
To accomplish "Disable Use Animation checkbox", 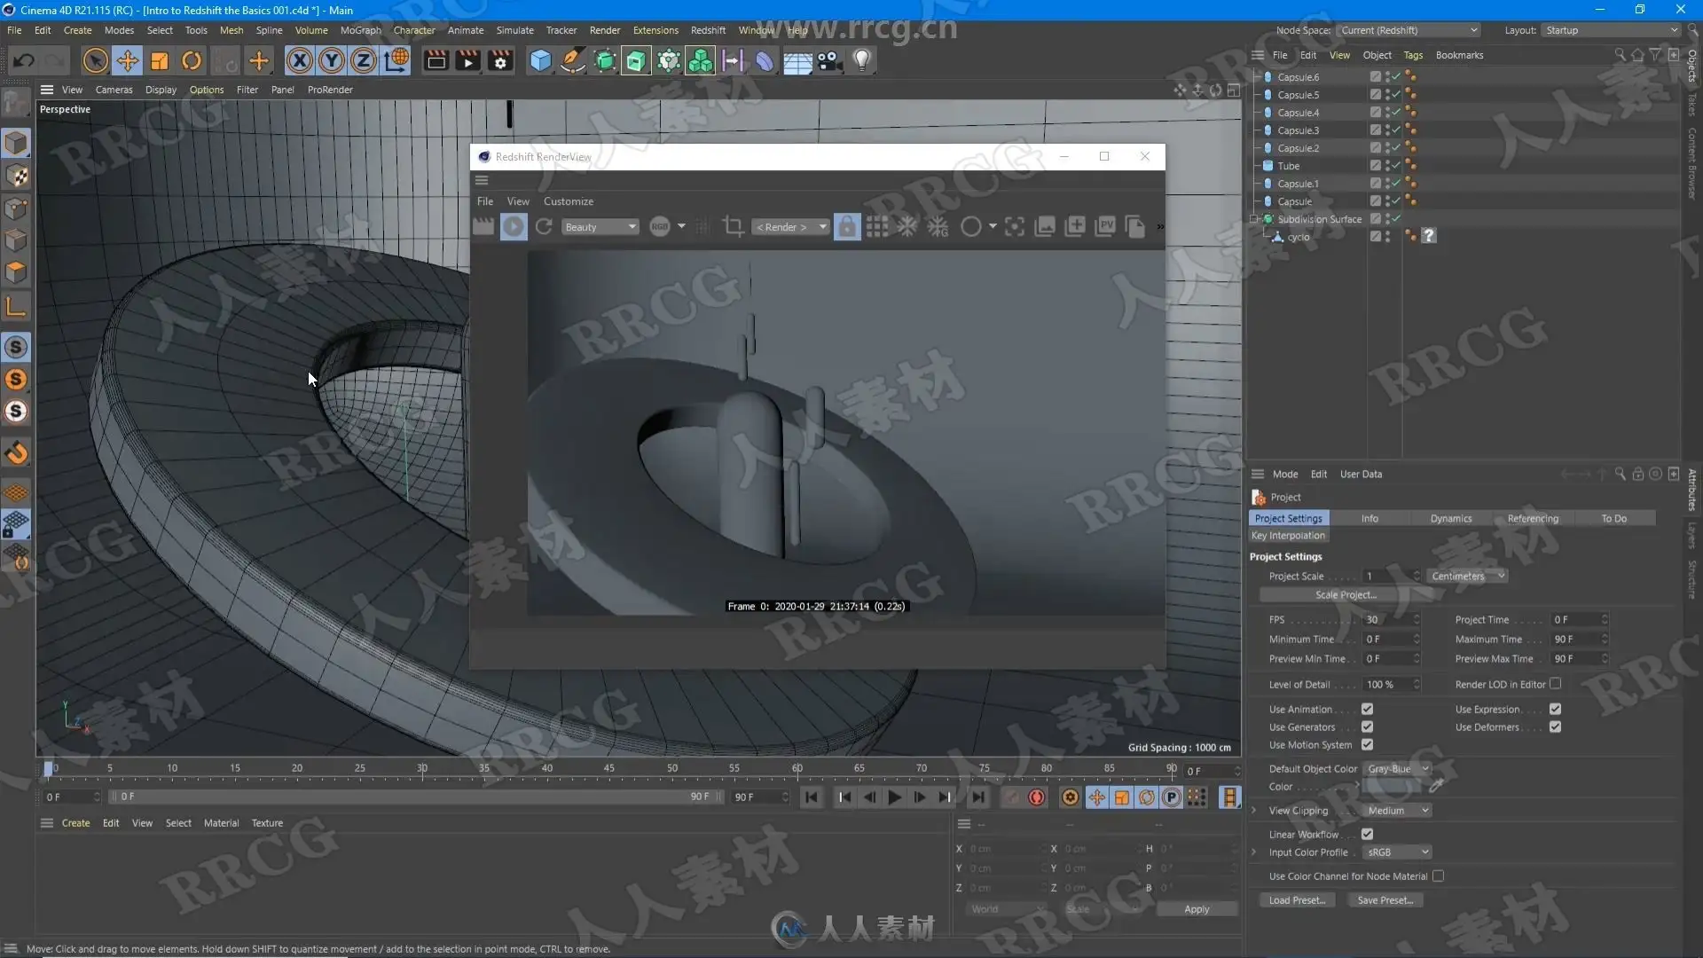I will click(1367, 710).
